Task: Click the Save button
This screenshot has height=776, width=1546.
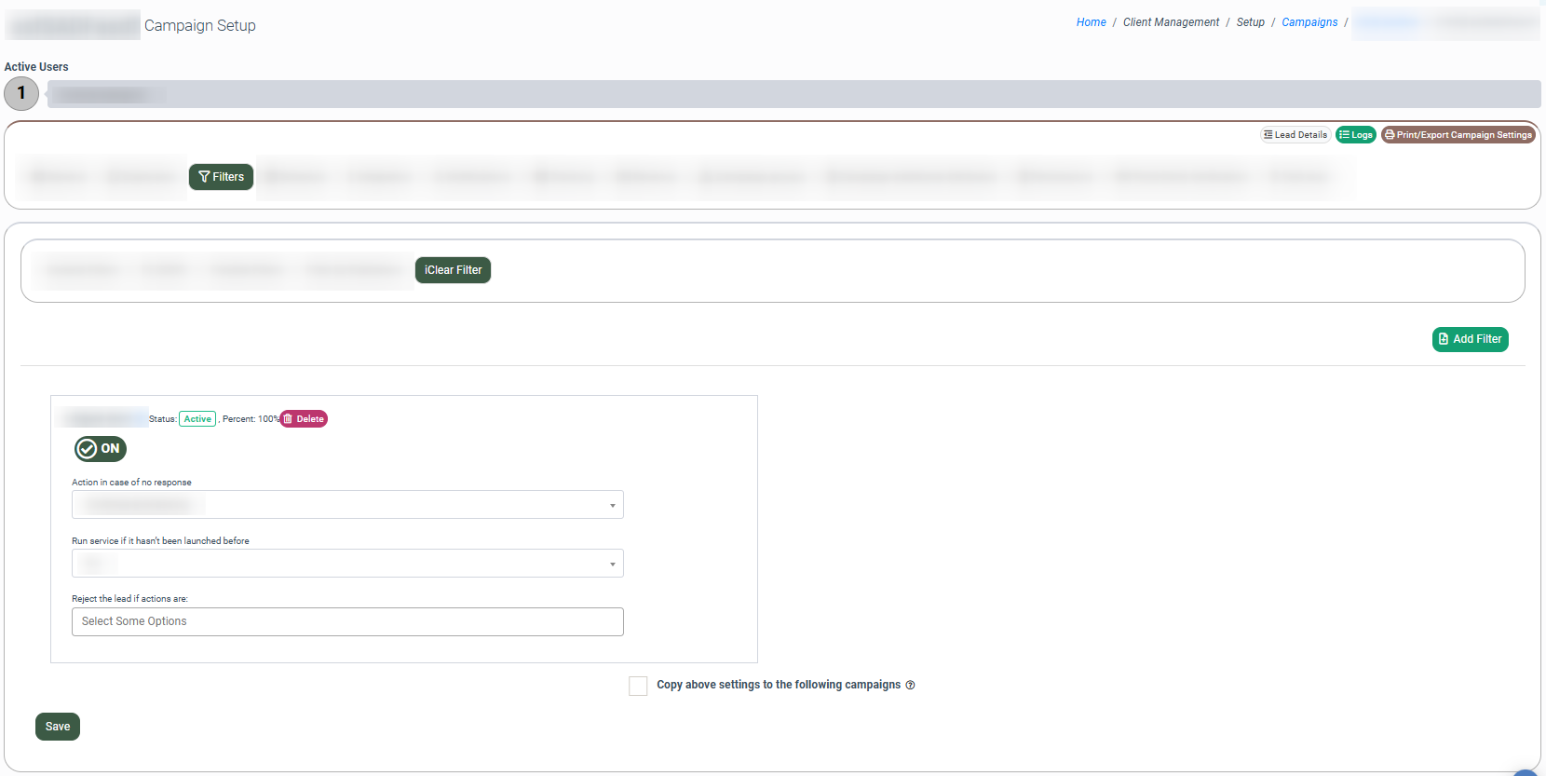Action: point(58,727)
